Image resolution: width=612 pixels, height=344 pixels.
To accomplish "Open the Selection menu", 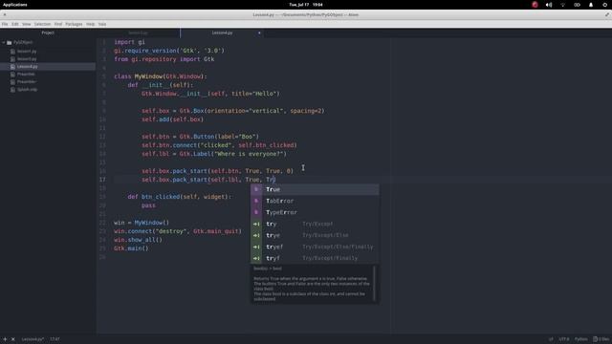I will point(42,24).
